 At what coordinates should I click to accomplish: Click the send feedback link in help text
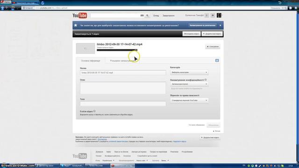point(179,141)
